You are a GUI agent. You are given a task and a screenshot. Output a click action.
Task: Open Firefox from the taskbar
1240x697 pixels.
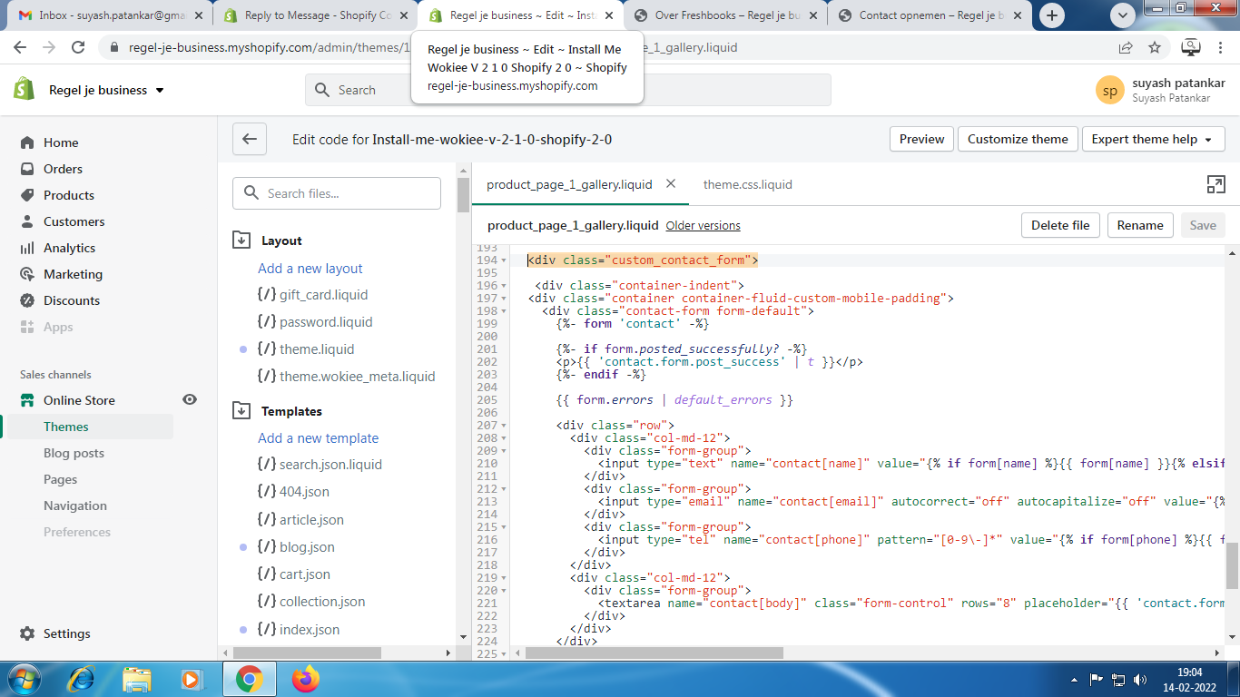pyautogui.click(x=306, y=678)
